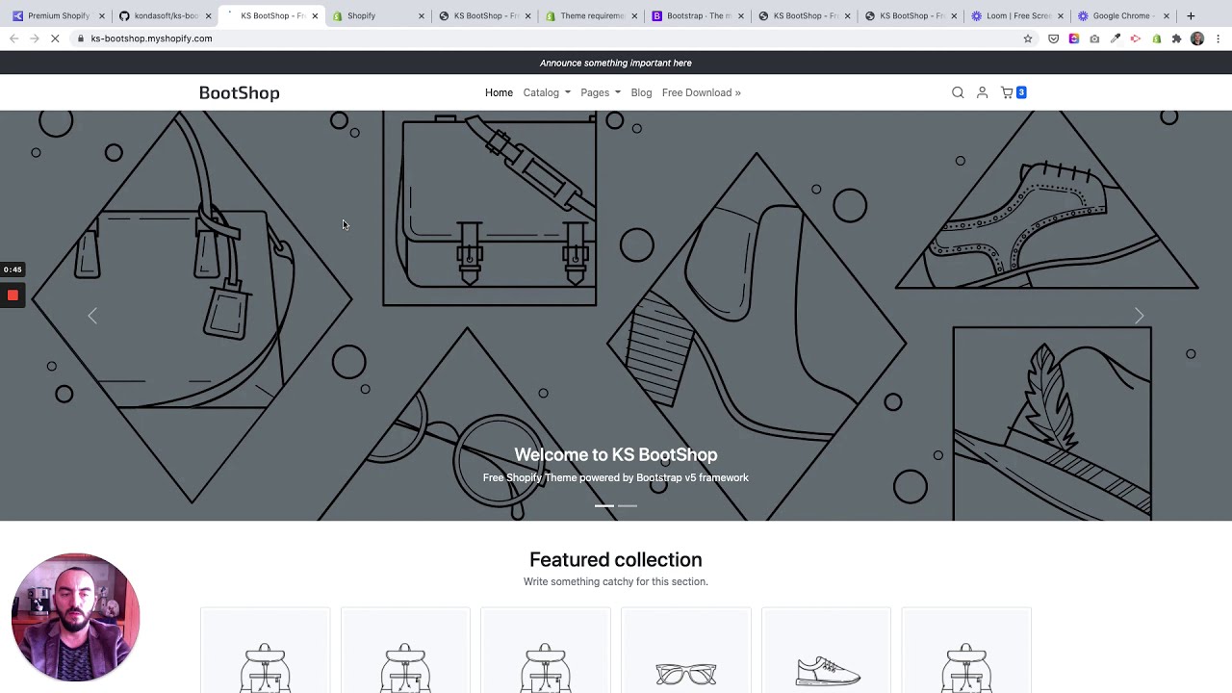Screen dimensions: 1232x693
Task: Stop the Loom recording with red button
Action: [13, 295]
